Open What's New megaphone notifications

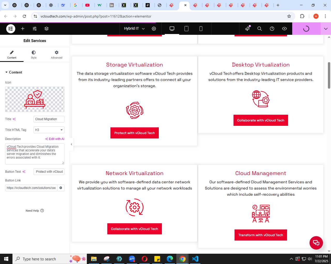click(x=247, y=29)
